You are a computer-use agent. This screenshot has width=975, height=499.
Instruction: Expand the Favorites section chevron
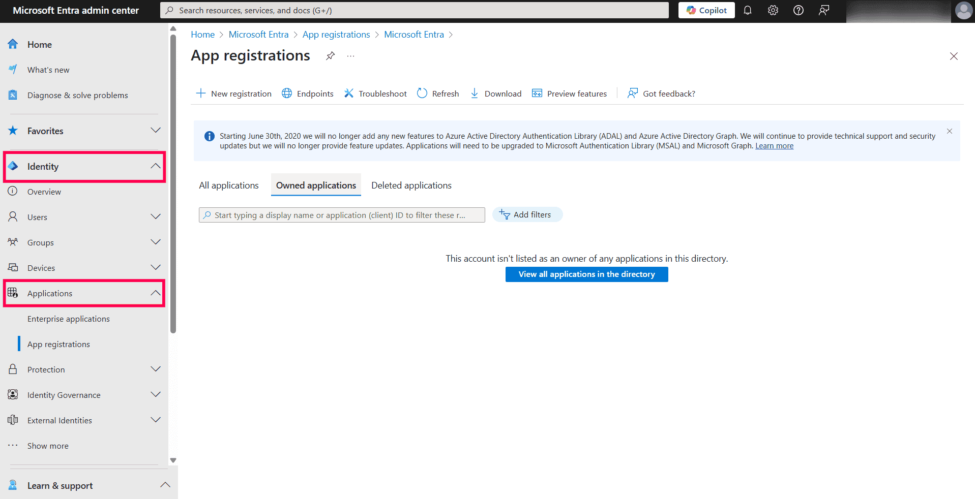(156, 131)
